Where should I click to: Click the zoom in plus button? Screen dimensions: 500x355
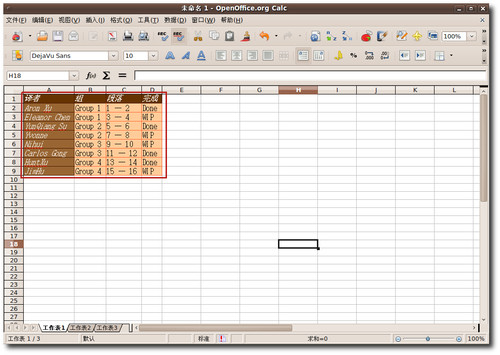coord(459,339)
